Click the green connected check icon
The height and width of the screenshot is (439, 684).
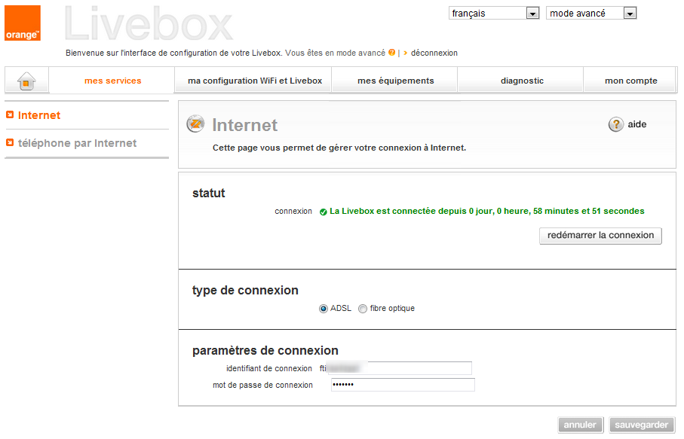pyautogui.click(x=324, y=212)
